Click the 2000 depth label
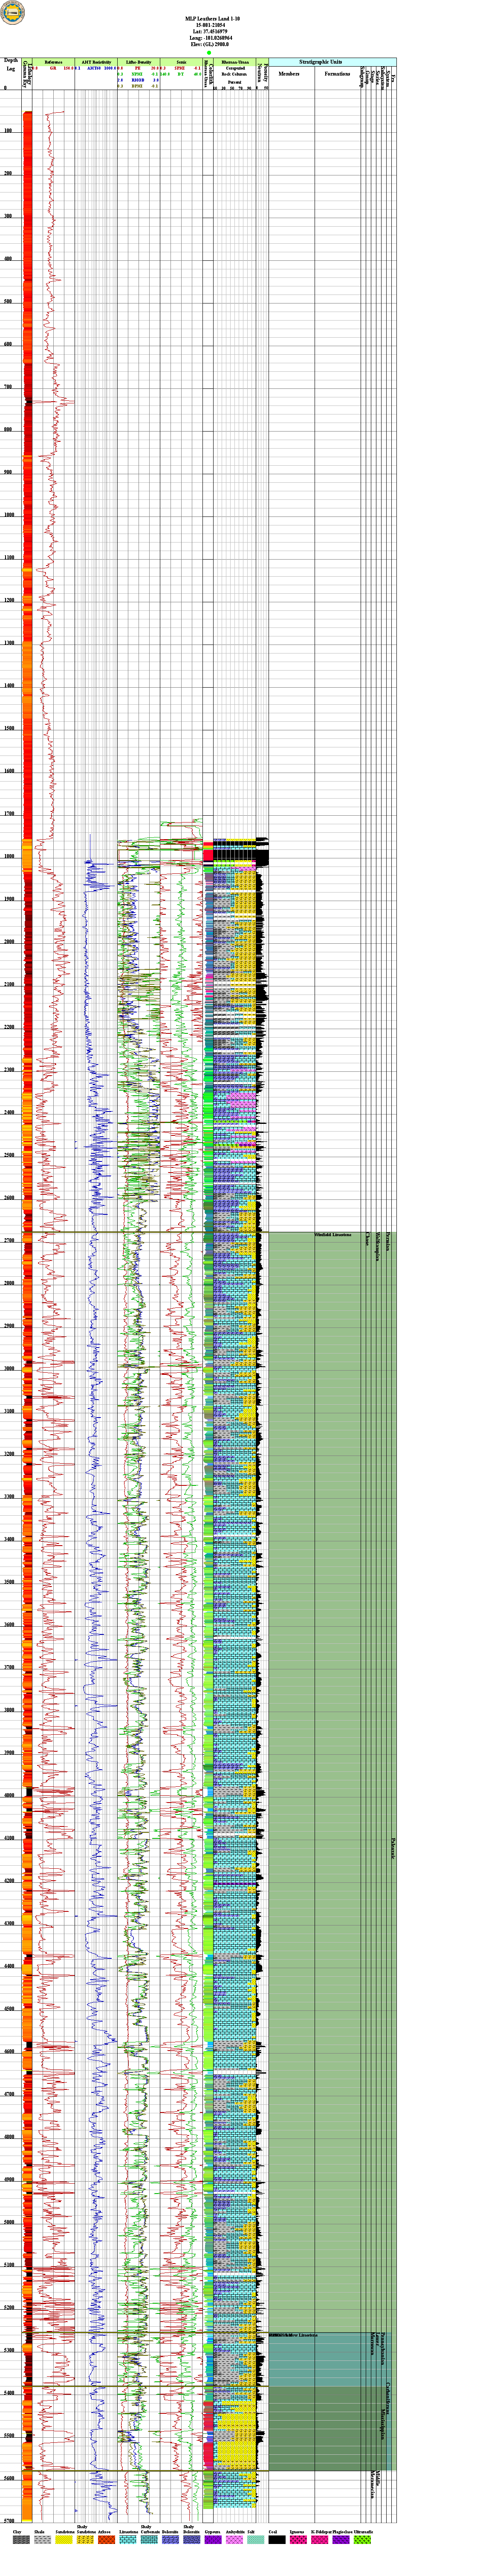Viewport: 503px width, 2576px height. click(9, 942)
